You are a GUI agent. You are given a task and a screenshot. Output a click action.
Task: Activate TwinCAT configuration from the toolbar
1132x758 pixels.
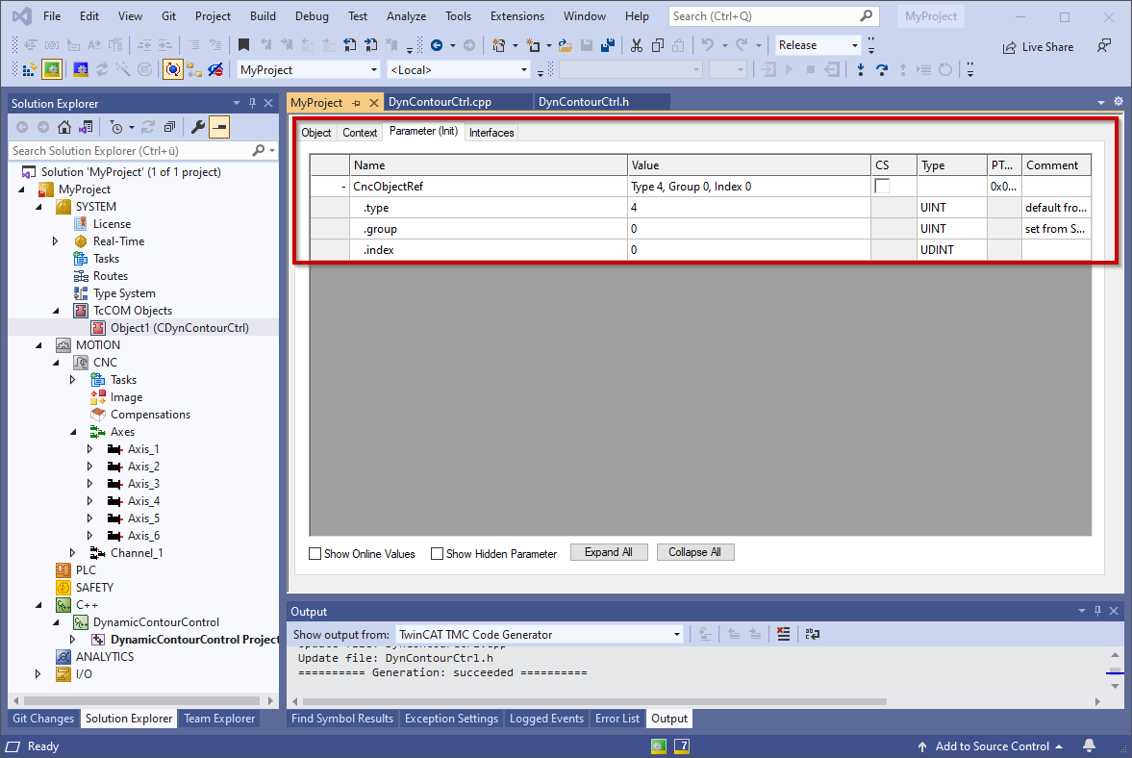tap(52, 68)
